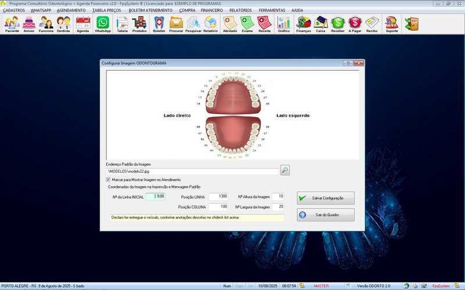Click the Receber toolbar icon

pos(338,24)
